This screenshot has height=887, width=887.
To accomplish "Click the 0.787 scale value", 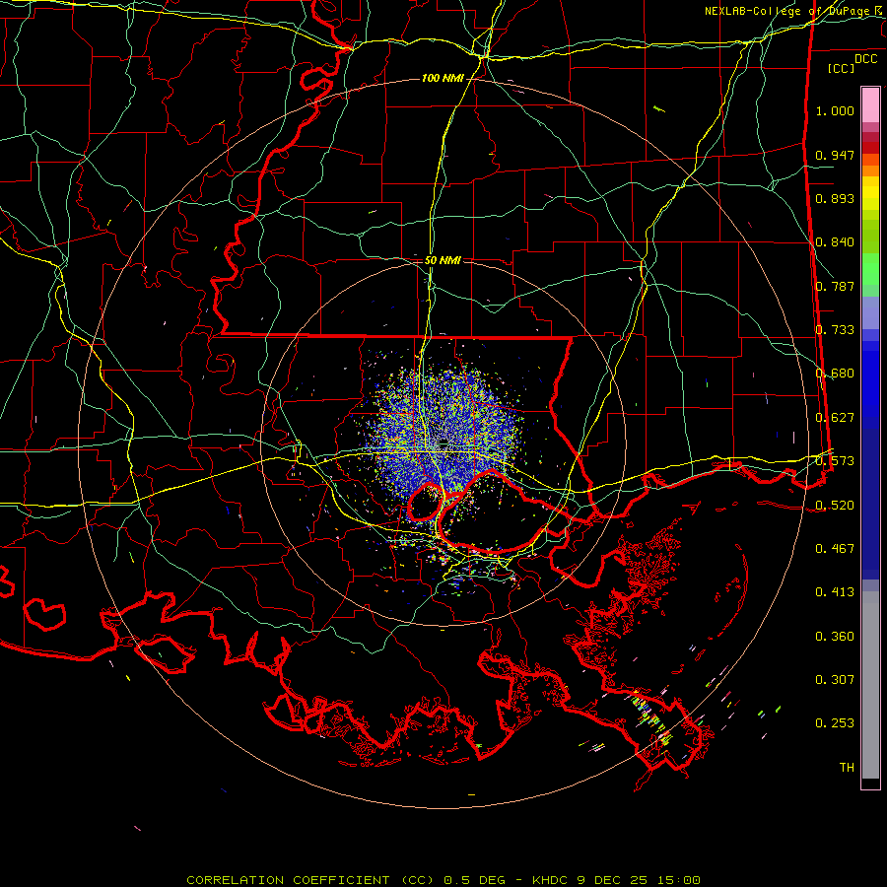I will (835, 286).
